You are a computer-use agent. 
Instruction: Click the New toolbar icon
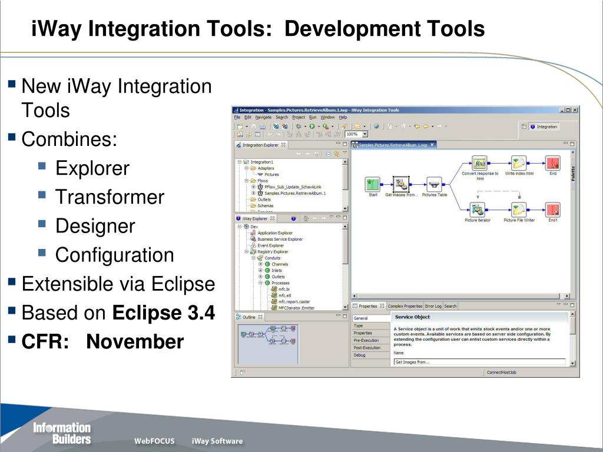[240, 126]
